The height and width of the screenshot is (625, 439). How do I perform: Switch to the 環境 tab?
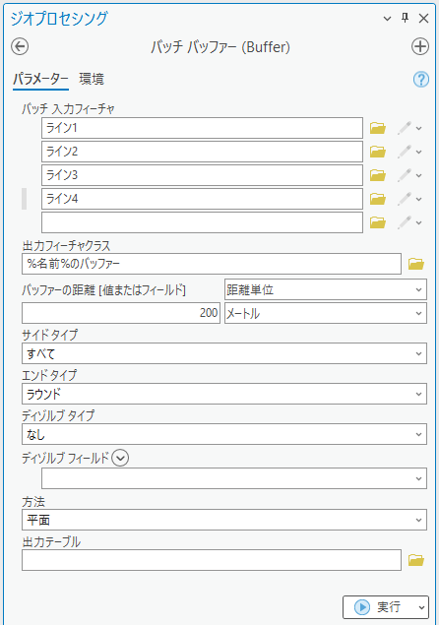click(x=92, y=79)
